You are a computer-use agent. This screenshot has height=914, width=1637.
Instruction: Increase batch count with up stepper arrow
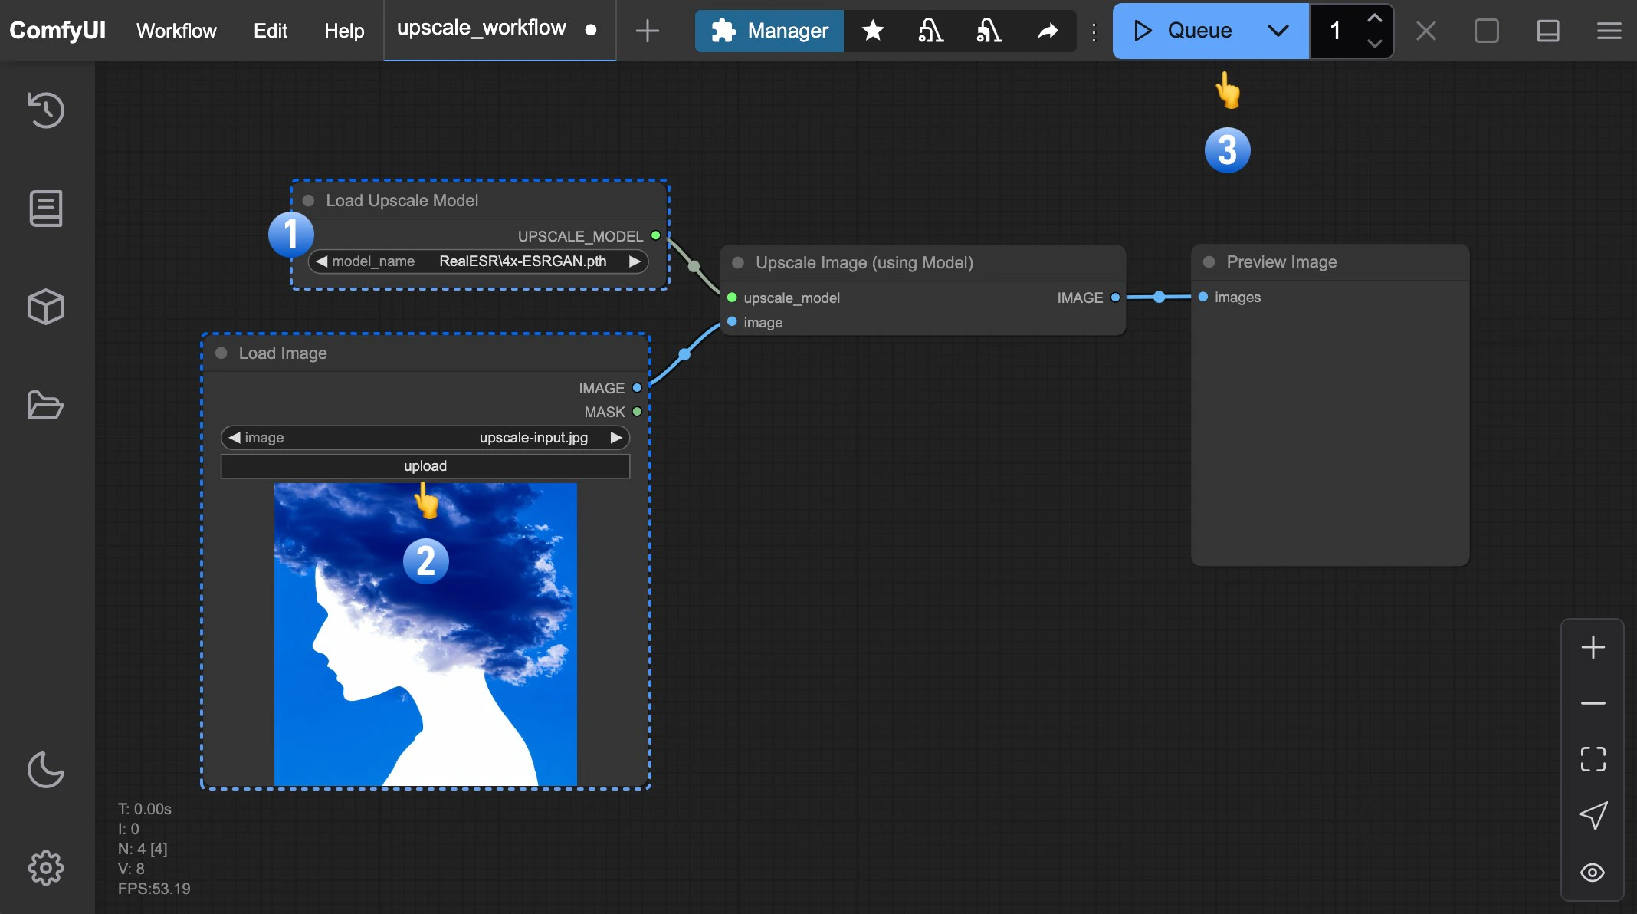click(x=1373, y=17)
